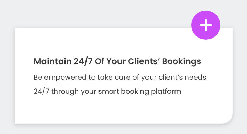Expand the card with the purple plus button
Screen dimensions: 247x134
(x=206, y=25)
